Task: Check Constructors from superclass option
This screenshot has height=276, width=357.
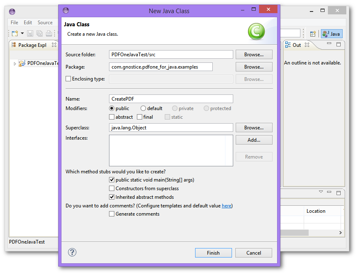Action: point(111,189)
